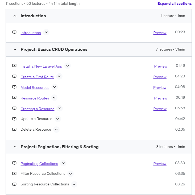The height and width of the screenshot is (195, 195).
Task: Open Preview for Create a First Route
Action: tap(160, 77)
